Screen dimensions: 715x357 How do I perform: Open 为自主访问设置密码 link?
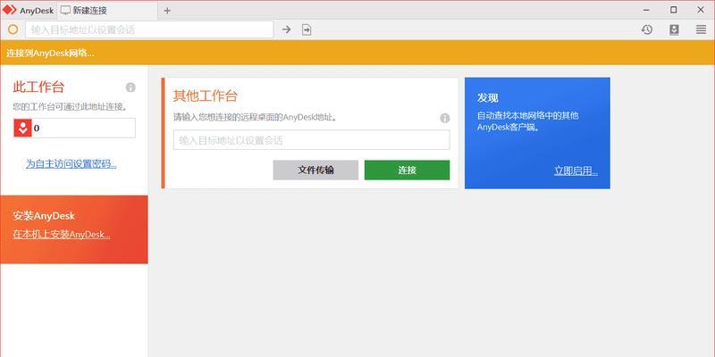[71, 164]
